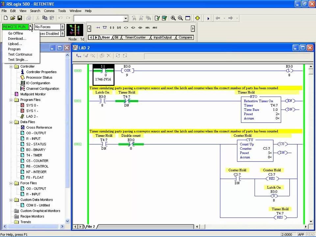316x237 pixels.
Task: Open IO Configuration in project tree
Action: click(38, 83)
